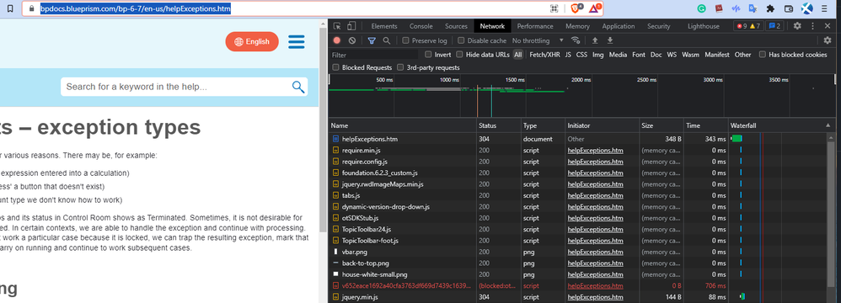Click the errors and warnings counter badge

tap(747, 26)
